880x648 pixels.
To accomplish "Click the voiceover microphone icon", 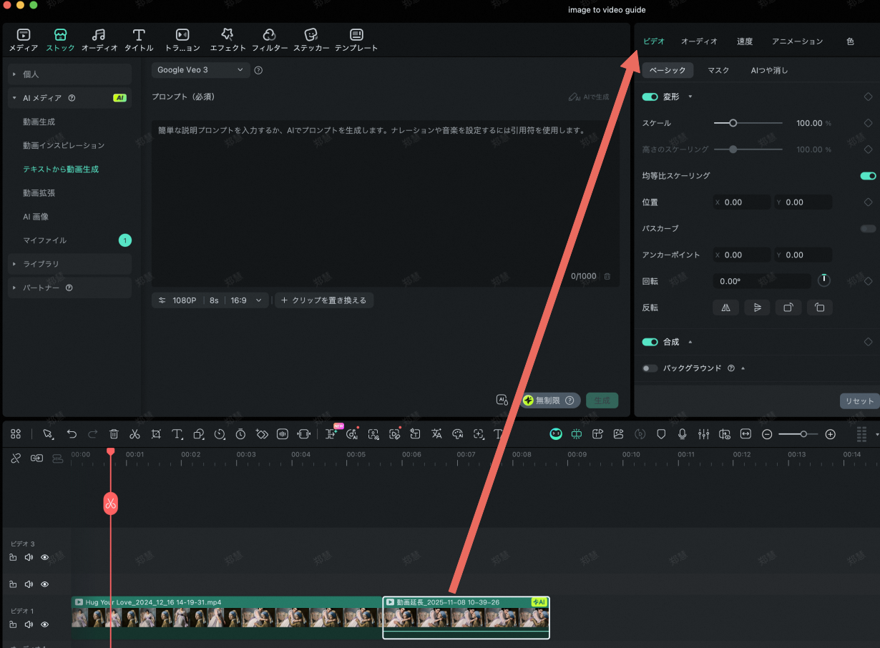I will point(683,434).
